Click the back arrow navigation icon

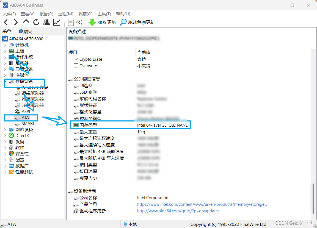tap(6, 22)
